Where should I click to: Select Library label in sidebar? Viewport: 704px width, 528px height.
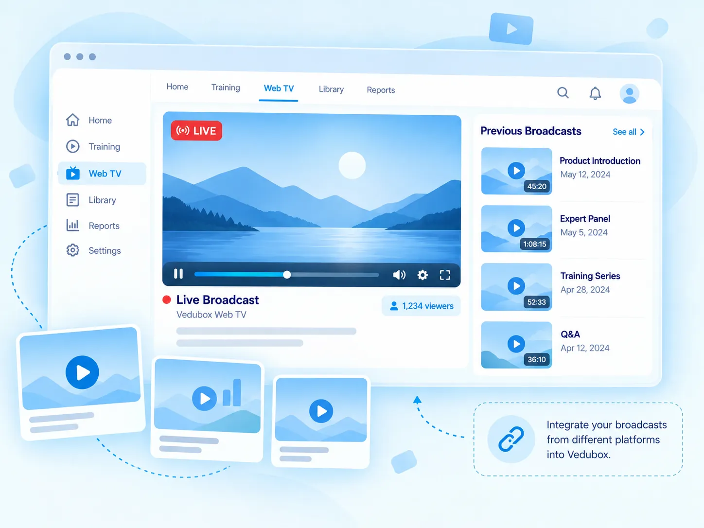(x=102, y=200)
